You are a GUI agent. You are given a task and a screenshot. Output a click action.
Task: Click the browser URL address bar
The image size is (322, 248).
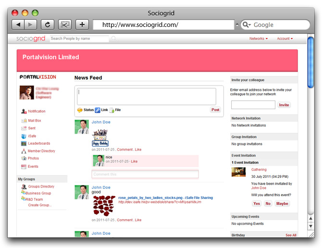164,25
